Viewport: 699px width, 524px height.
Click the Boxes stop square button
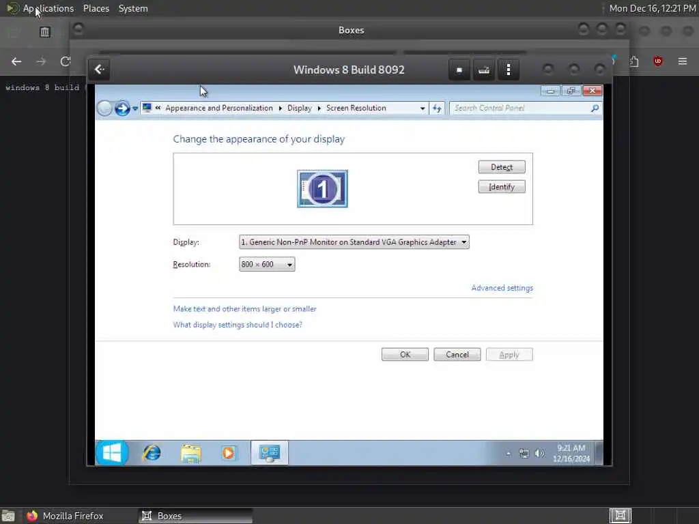pos(459,70)
